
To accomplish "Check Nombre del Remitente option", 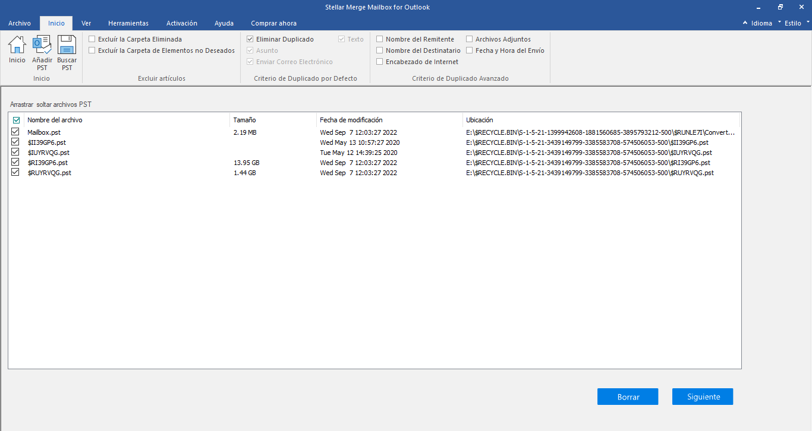I will pos(380,39).
